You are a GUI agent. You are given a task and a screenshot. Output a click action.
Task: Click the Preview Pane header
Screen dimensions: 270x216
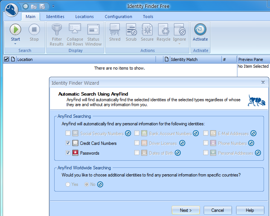(x=253, y=59)
